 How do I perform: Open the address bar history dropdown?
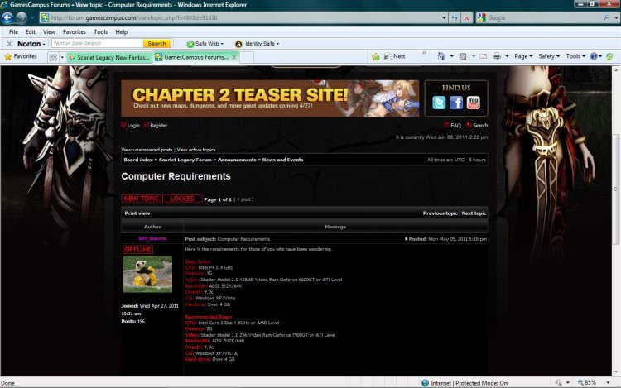click(x=444, y=18)
